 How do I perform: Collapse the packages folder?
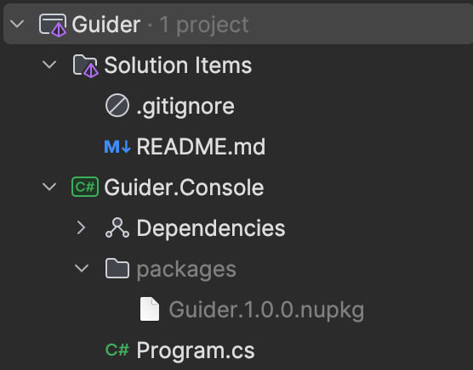point(82,268)
